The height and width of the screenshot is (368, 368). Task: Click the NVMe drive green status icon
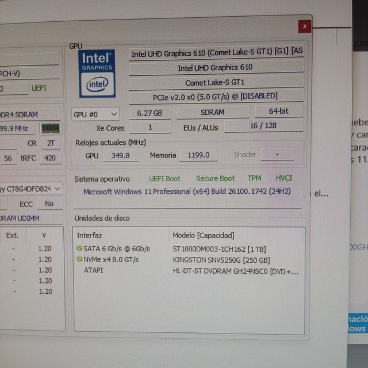79,259
